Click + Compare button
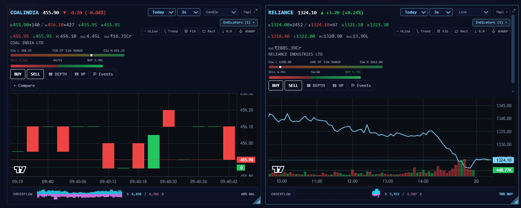Screen dimensions: 521x208 24,85
